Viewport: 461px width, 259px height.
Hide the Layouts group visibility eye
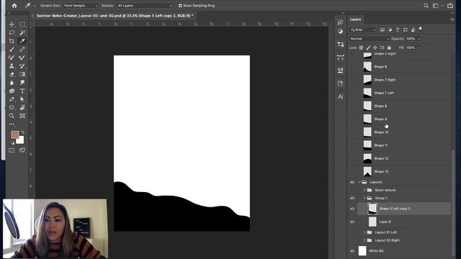pyautogui.click(x=352, y=182)
